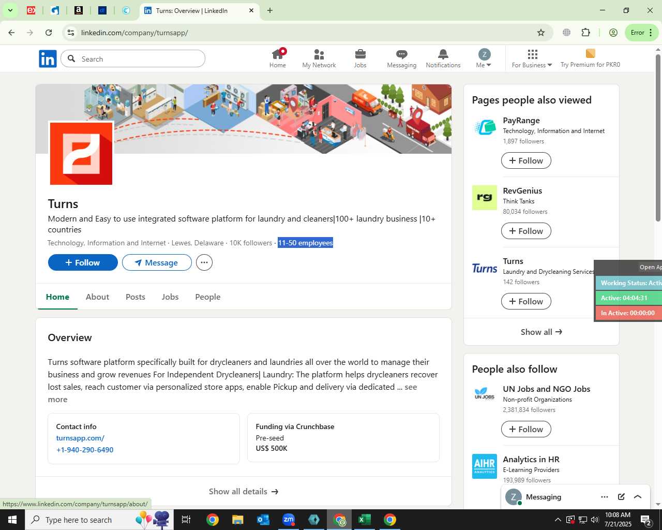
Task: Expand the Messaging overlay chevron
Action: click(x=638, y=497)
